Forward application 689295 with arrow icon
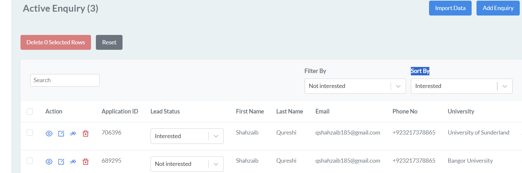522x173 pixels. pos(73,162)
